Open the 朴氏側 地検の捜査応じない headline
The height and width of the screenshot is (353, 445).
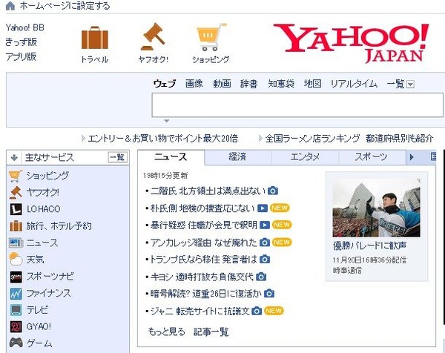202,208
